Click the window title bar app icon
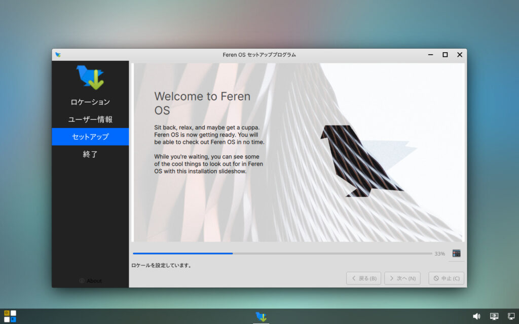 [x=58, y=55]
